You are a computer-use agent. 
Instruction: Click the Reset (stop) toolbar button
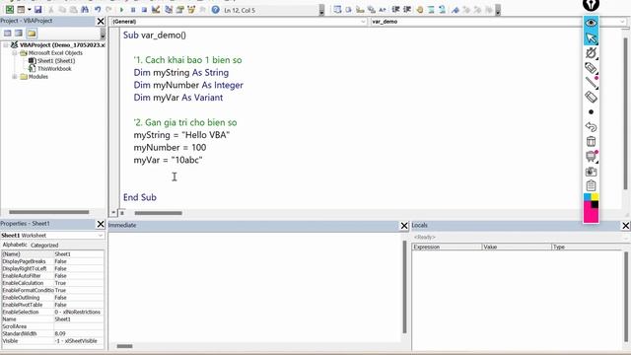pos(144,10)
